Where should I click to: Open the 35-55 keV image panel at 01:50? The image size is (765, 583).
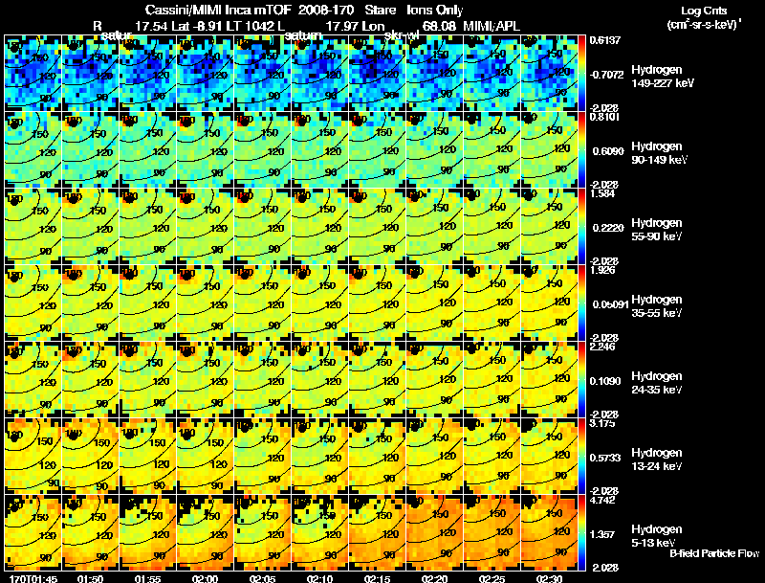(x=90, y=303)
